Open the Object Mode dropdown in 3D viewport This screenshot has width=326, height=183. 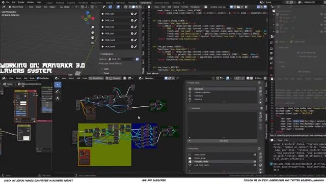tap(17, 7)
